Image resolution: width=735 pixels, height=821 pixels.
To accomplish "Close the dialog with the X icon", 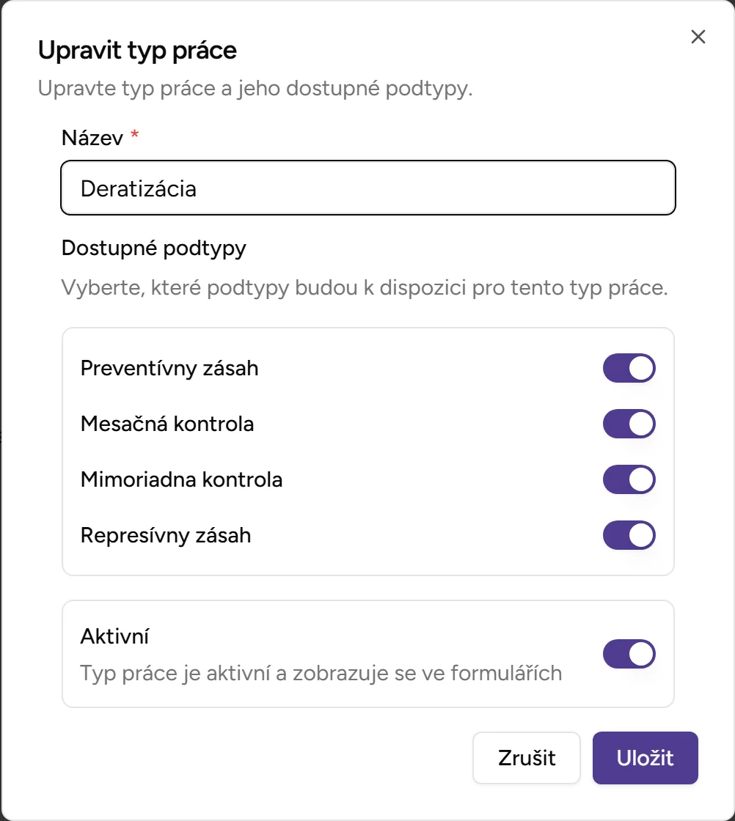I will (x=698, y=37).
